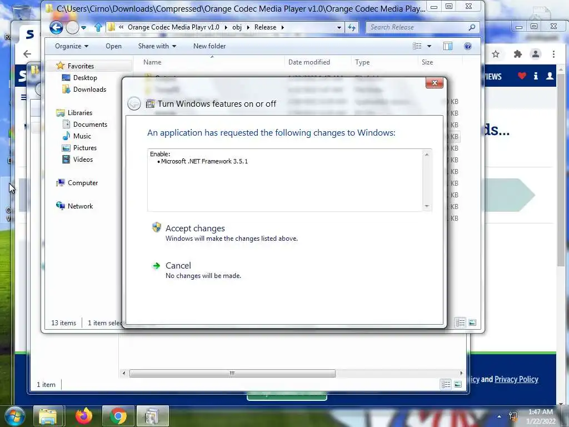This screenshot has width=569, height=427.
Task: Click the search magnifier icon
Action: pyautogui.click(x=472, y=27)
